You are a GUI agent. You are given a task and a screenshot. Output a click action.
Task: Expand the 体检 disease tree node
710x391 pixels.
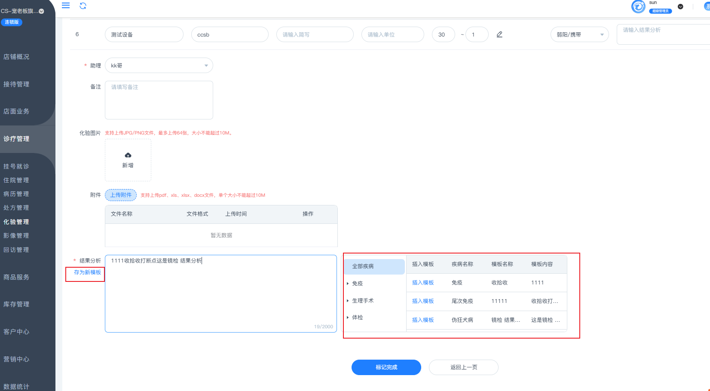pos(348,318)
